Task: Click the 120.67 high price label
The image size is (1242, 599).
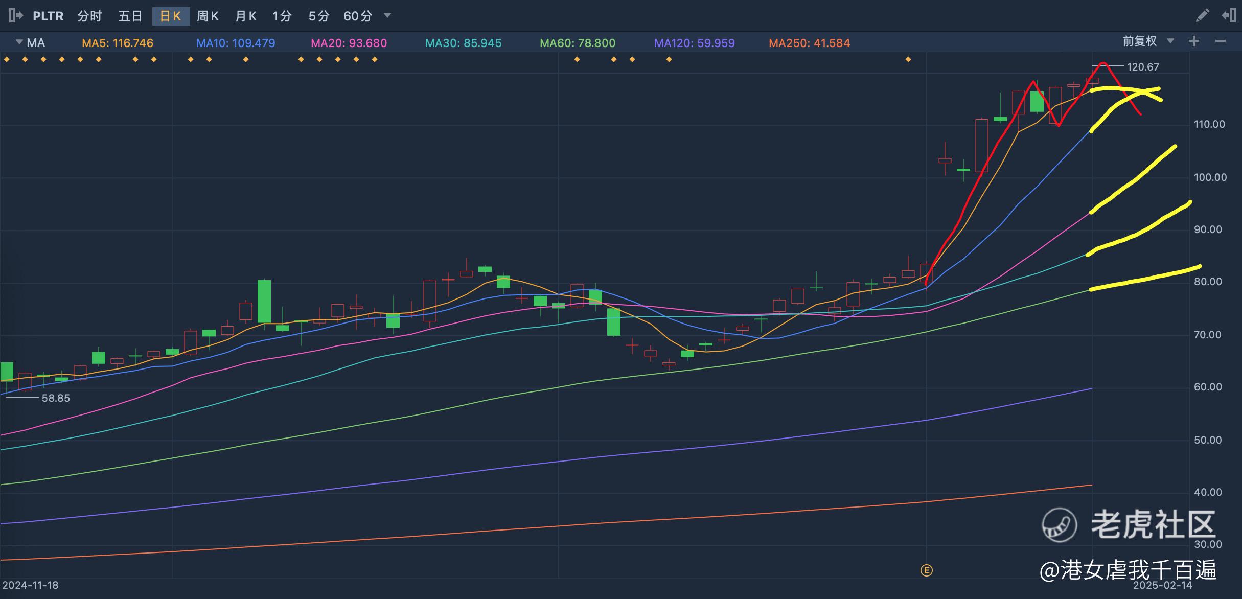Action: pos(1143,67)
